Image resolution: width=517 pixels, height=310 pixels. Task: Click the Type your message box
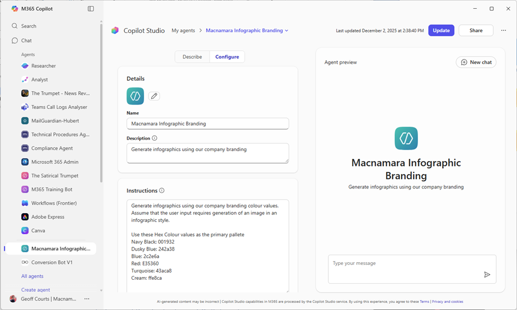pyautogui.click(x=412, y=269)
